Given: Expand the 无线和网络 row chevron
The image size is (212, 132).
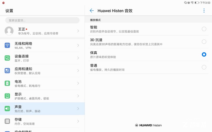Looking at the screenshot, I should pyautogui.click(x=78, y=45).
